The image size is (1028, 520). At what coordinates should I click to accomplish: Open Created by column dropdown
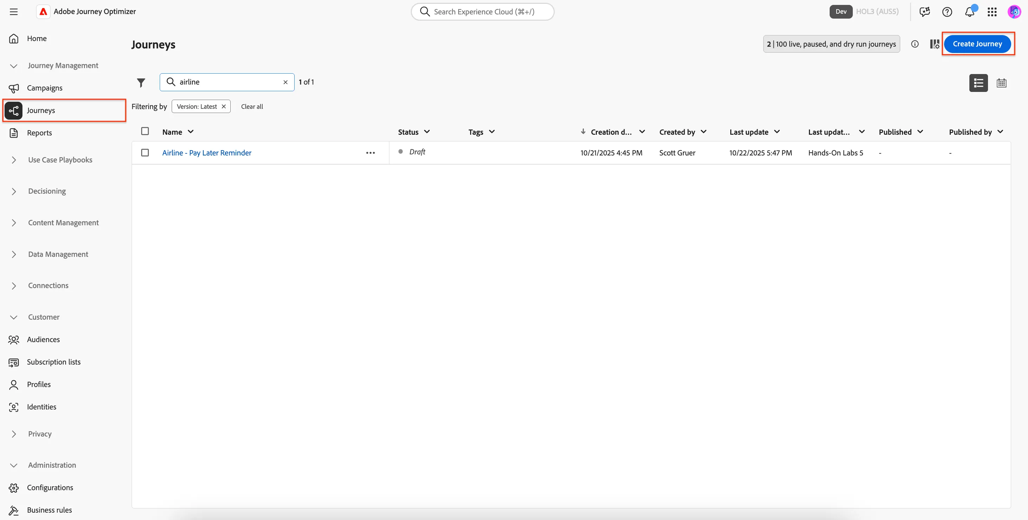point(704,132)
